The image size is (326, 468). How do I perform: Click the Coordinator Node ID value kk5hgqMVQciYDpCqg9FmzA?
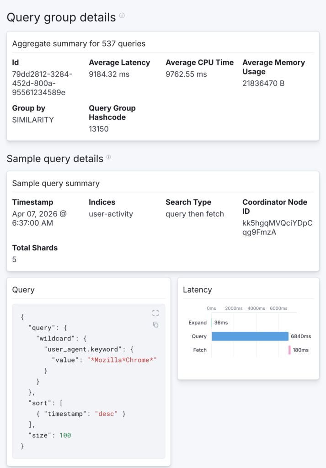pyautogui.click(x=278, y=228)
